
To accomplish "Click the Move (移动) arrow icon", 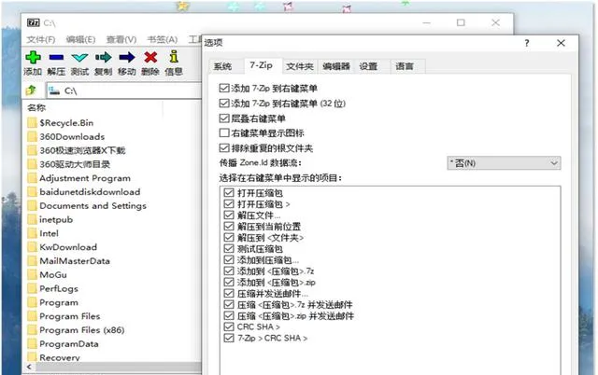I will pos(127,58).
